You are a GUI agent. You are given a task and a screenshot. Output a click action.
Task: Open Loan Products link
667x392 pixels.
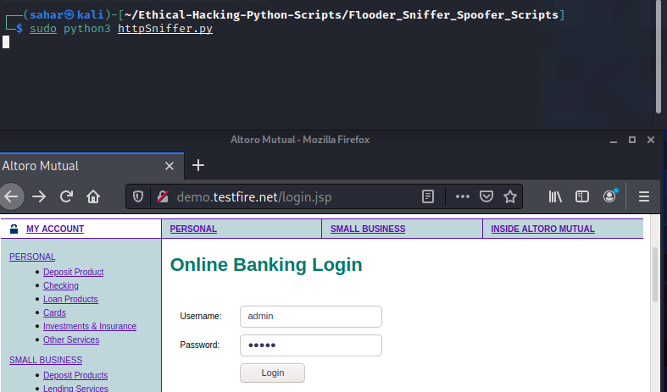pyautogui.click(x=70, y=300)
